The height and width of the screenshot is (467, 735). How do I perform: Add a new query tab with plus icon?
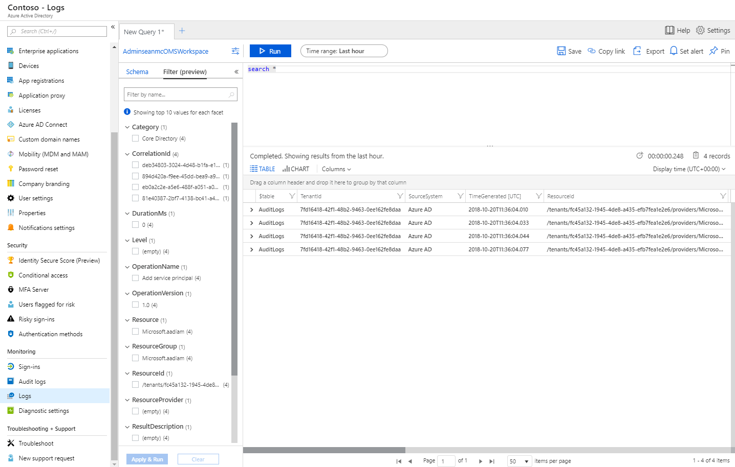[182, 31]
